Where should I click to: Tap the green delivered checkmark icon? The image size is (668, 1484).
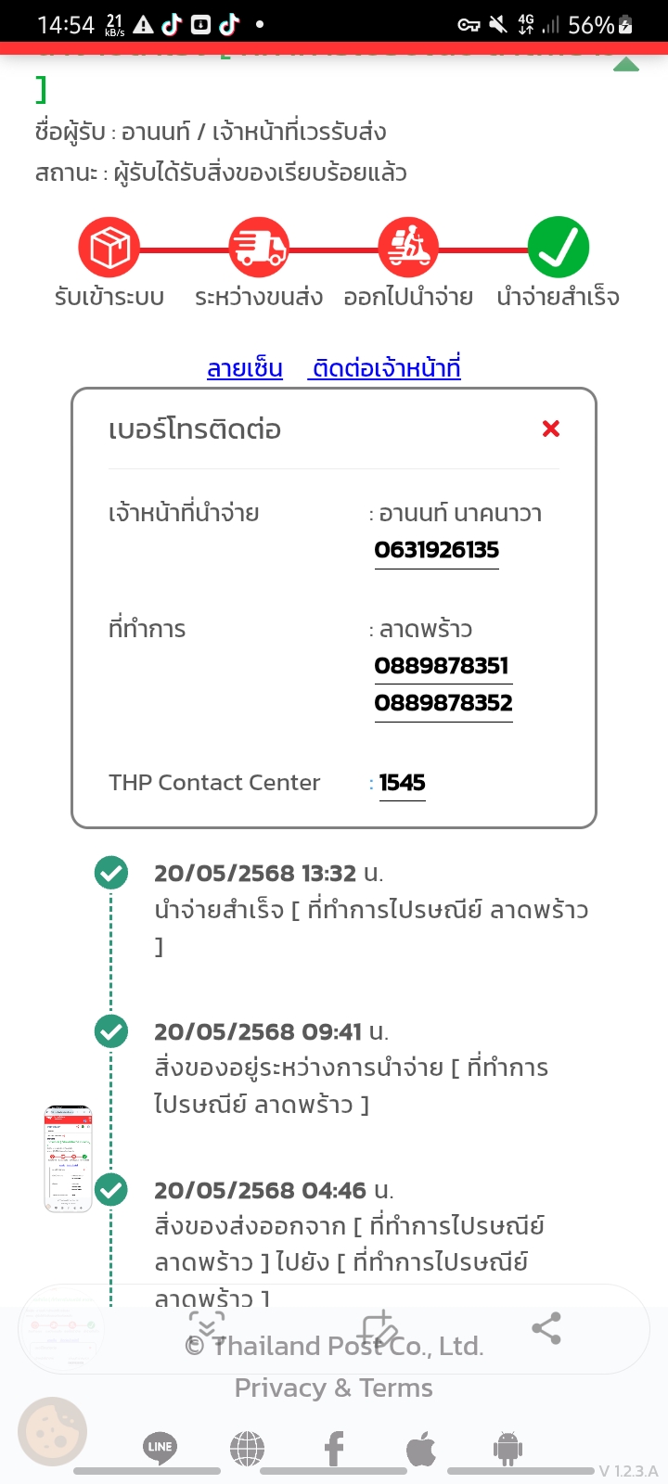[559, 248]
